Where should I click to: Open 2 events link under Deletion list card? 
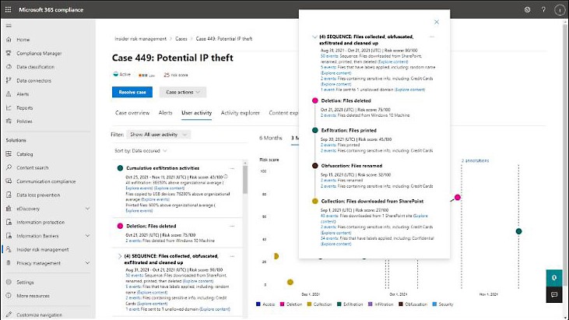tap(133, 241)
